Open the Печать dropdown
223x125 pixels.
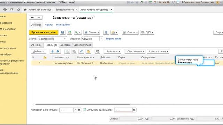(x=92, y=32)
